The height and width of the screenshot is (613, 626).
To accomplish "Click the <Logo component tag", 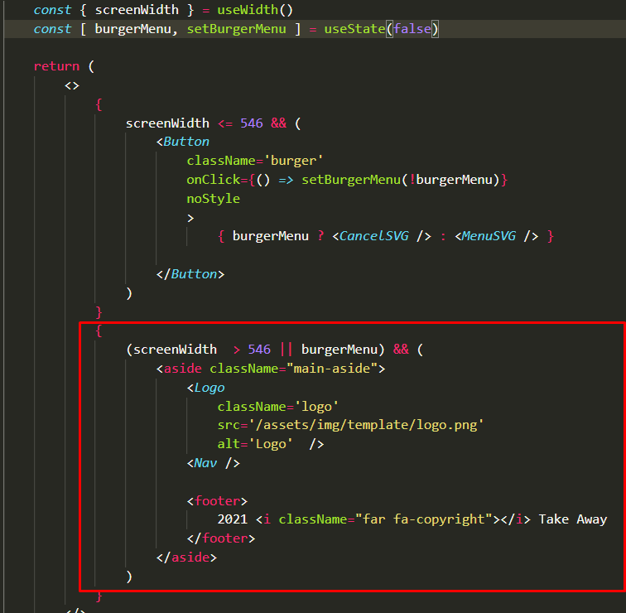I will (206, 388).
